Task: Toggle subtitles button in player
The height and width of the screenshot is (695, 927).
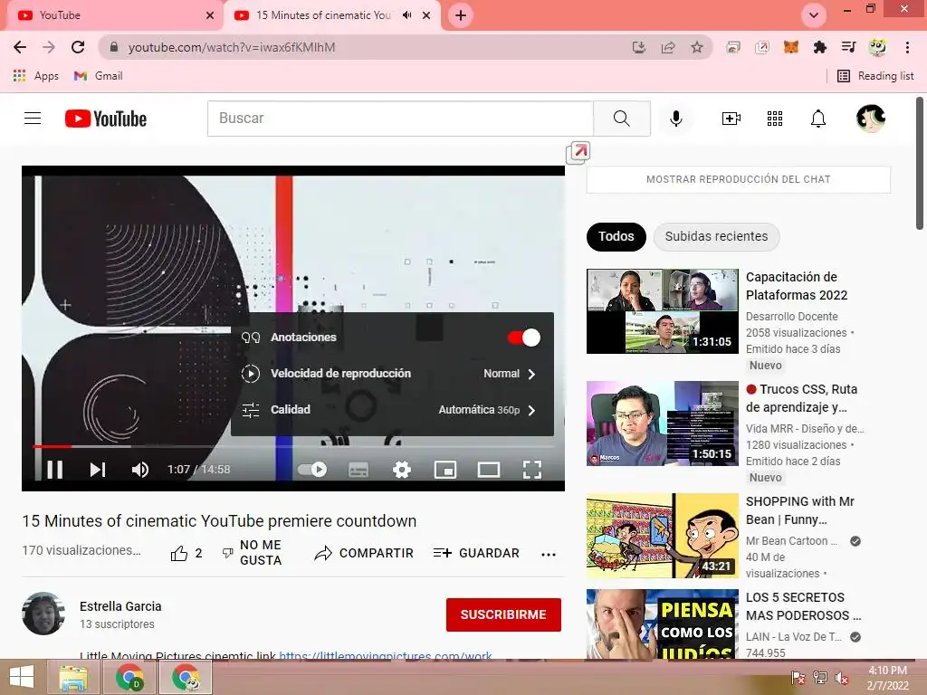Action: coord(358,470)
